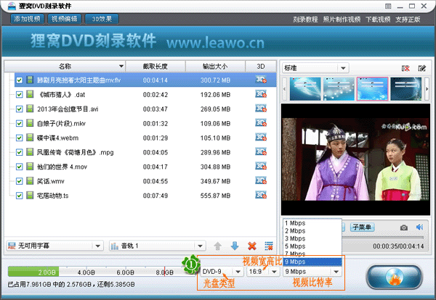This screenshot has height=300, width=436.
Task: Select 2 Mbps from bitrate list
Action: 312,231
